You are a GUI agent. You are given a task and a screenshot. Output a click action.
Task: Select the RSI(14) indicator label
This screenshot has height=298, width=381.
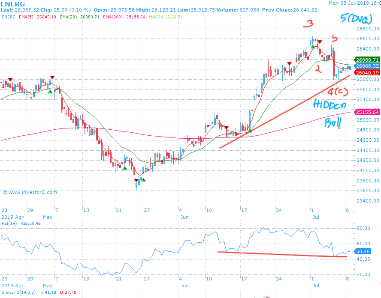pyautogui.click(x=9, y=223)
